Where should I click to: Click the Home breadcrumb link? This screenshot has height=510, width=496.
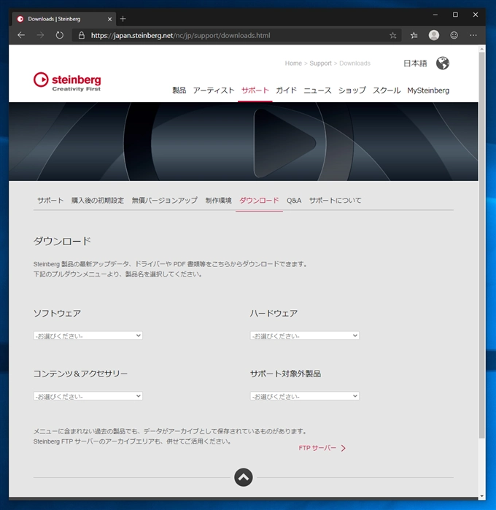(x=293, y=63)
